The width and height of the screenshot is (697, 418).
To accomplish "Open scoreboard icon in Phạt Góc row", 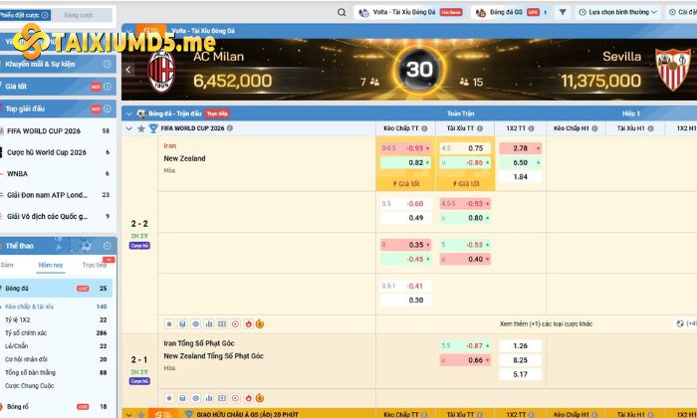I will click(x=222, y=398).
